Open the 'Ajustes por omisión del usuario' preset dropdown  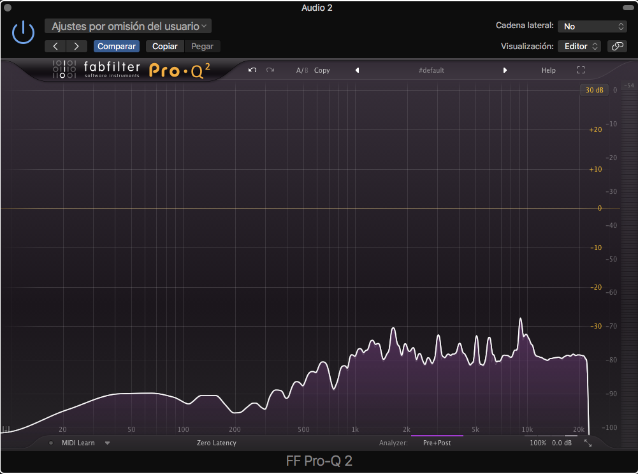(x=128, y=26)
